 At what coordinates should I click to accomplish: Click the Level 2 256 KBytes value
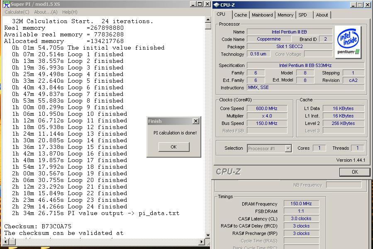(x=343, y=123)
